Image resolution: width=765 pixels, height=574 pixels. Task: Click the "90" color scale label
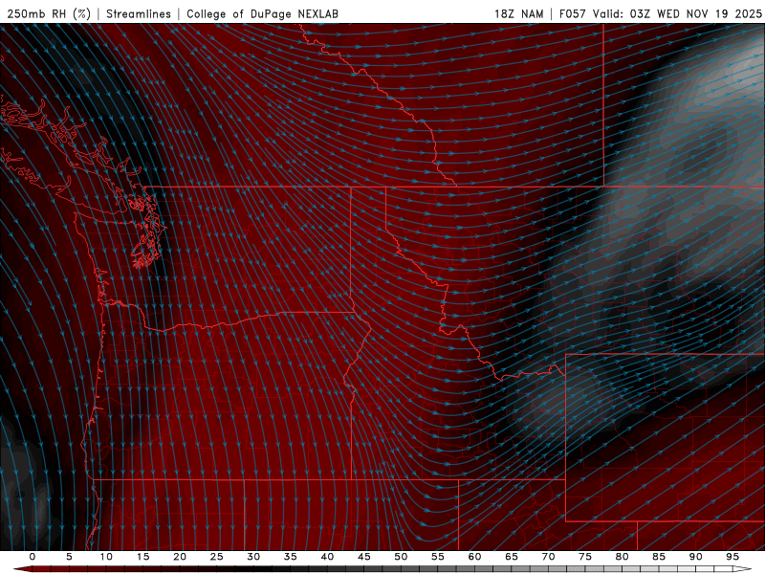696,557
